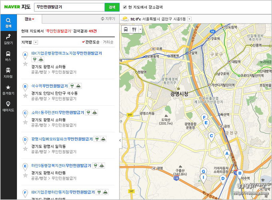Click the weather icon beside 32.0°c
This screenshot has height=200, width=272.
(x=125, y=19)
